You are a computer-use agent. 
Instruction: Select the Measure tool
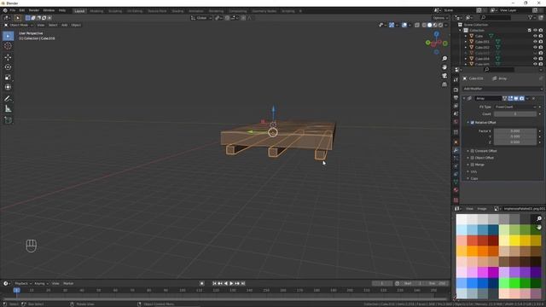point(8,109)
